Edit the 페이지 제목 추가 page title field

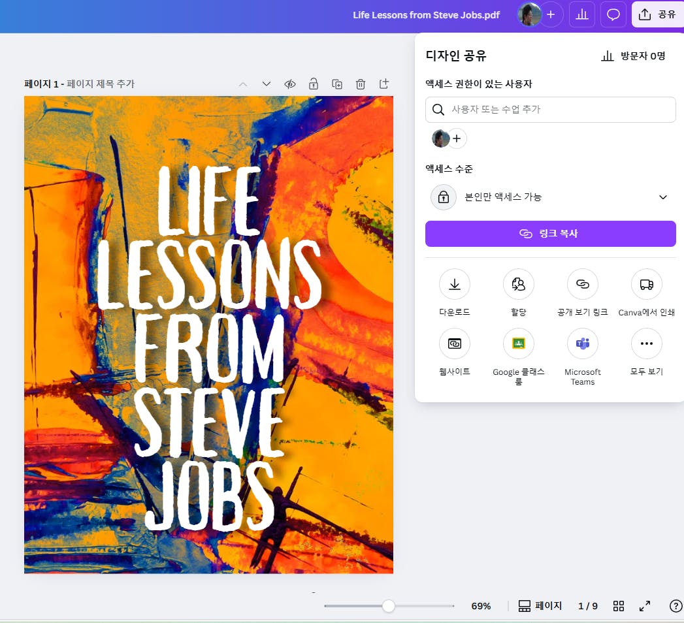tap(101, 84)
